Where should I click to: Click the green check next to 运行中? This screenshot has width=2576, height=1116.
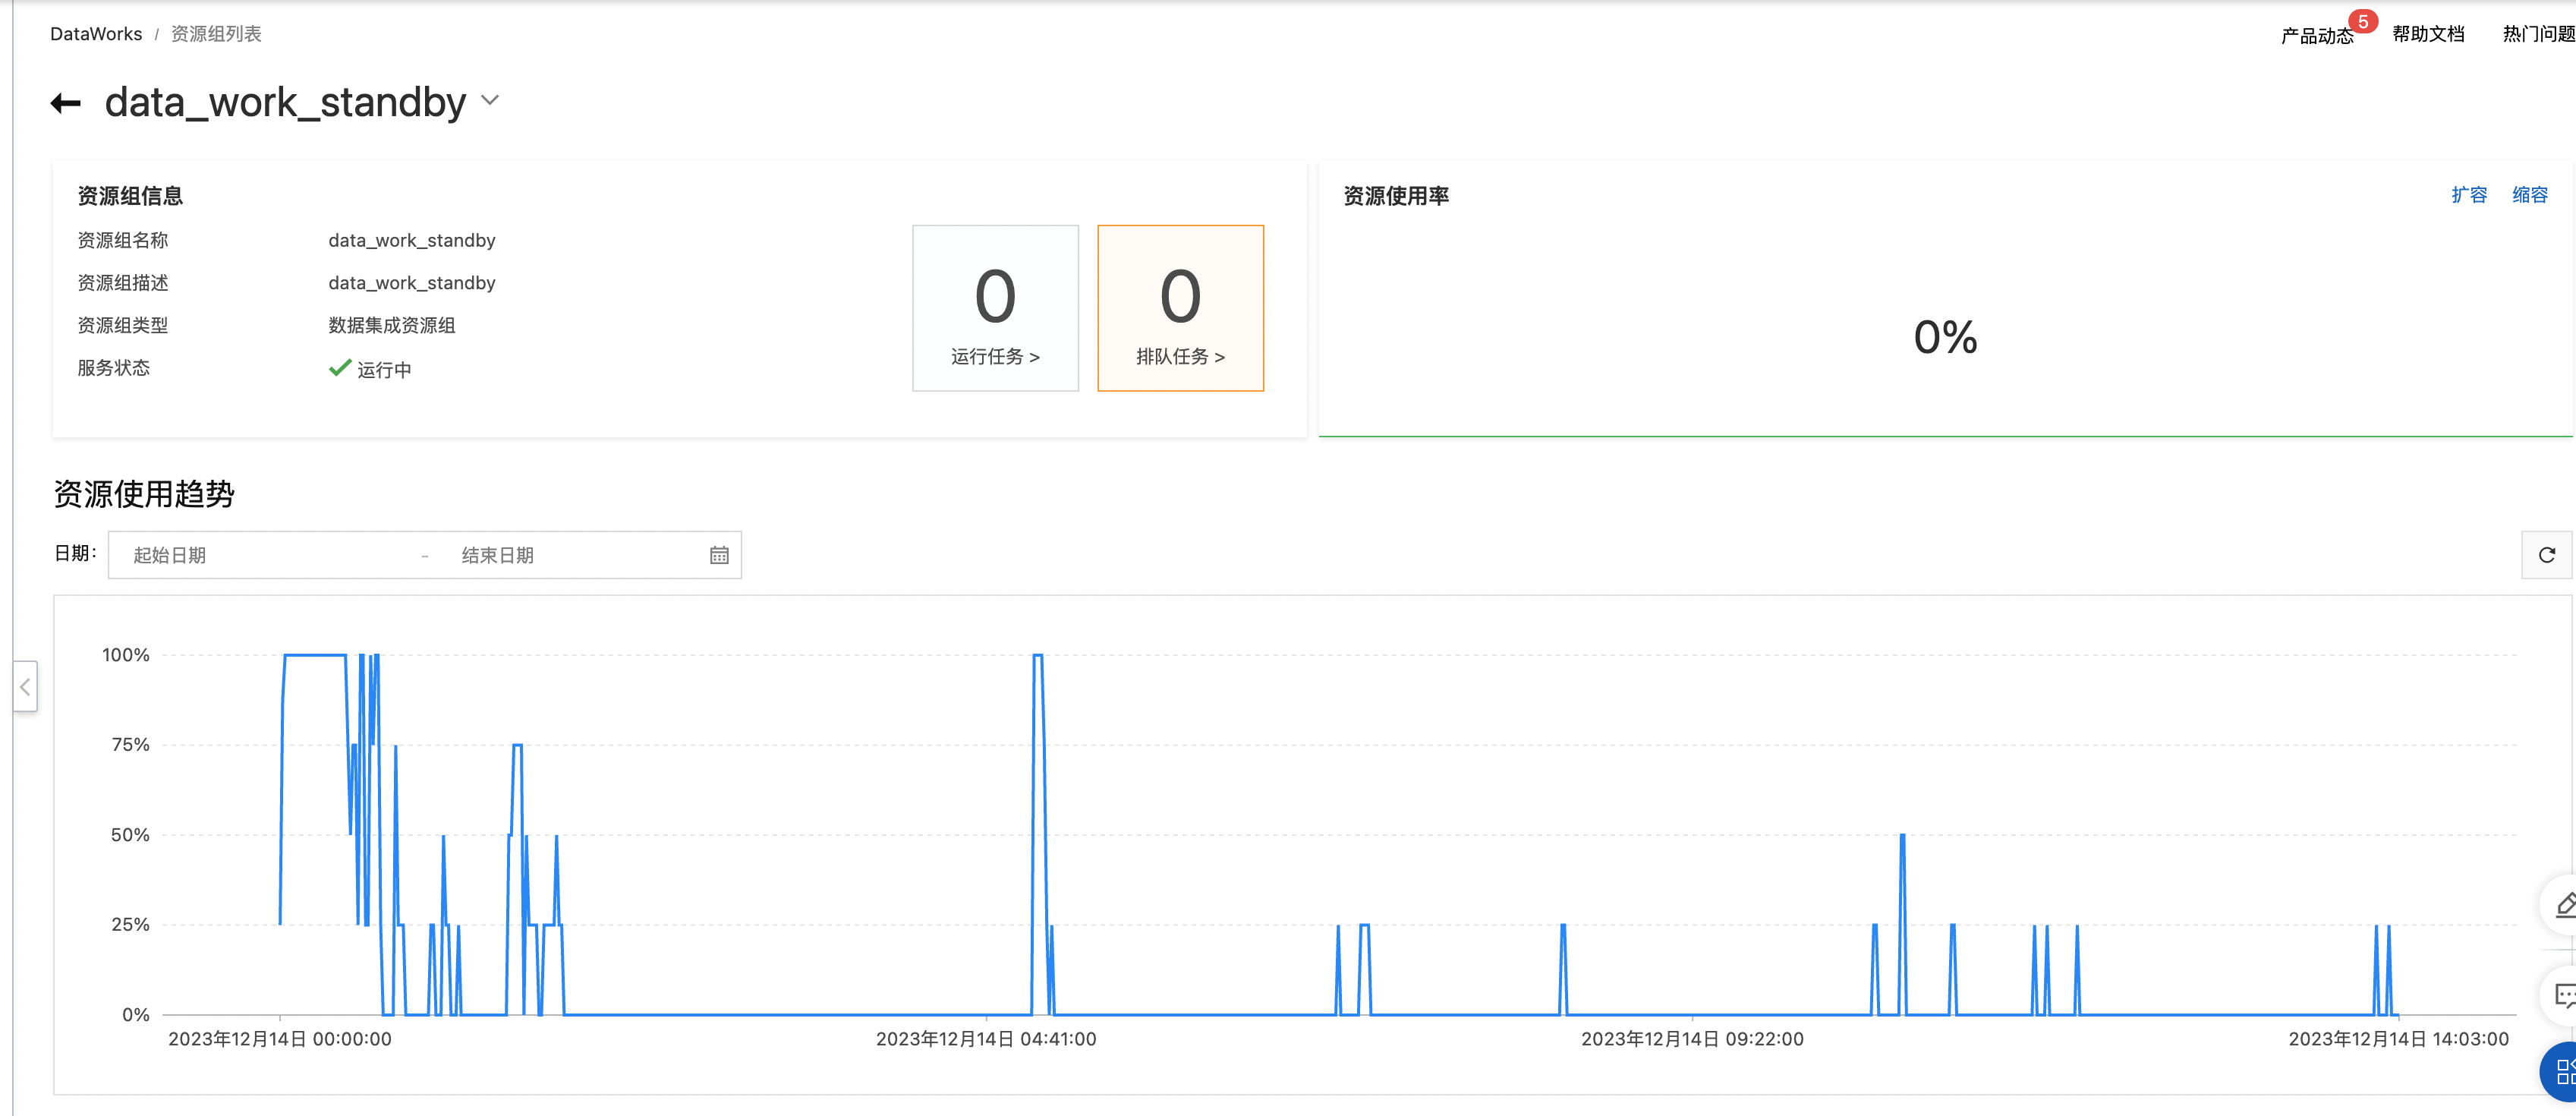[x=340, y=368]
